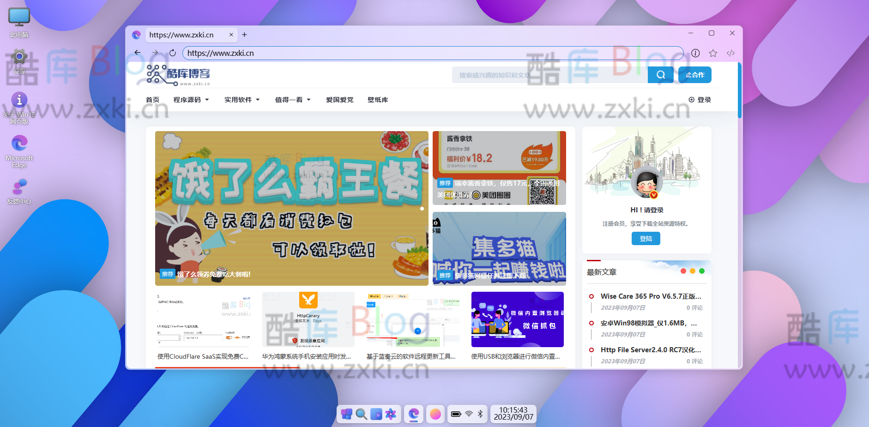The height and width of the screenshot is (427, 869).
Task: Open the 值得一看 dropdown
Action: pos(293,99)
